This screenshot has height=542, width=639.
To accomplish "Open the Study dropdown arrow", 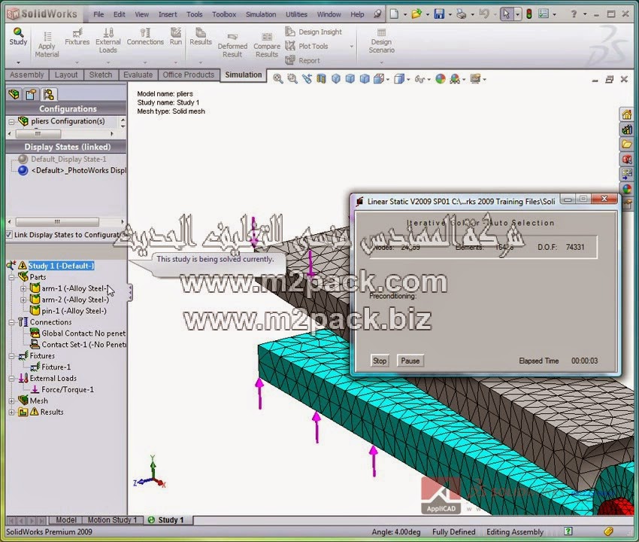I will 18,62.
